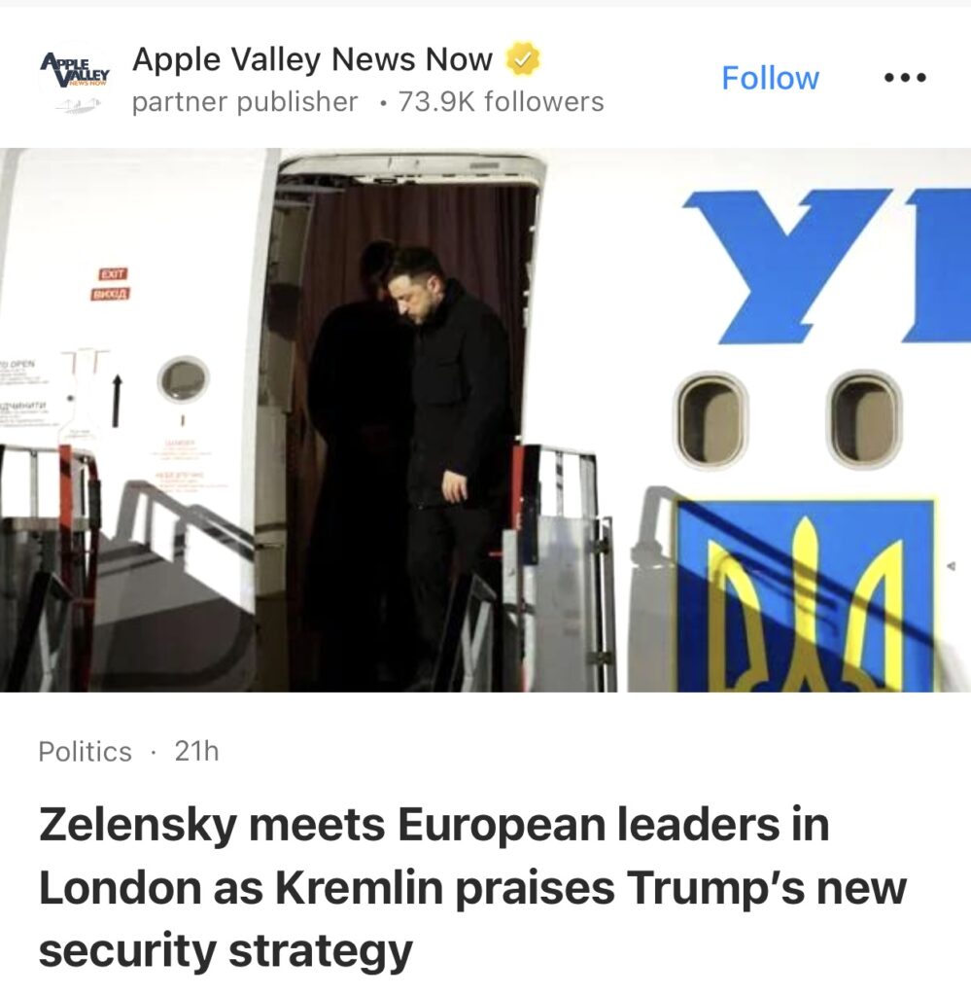Click the right oval cabin window

[864, 418]
